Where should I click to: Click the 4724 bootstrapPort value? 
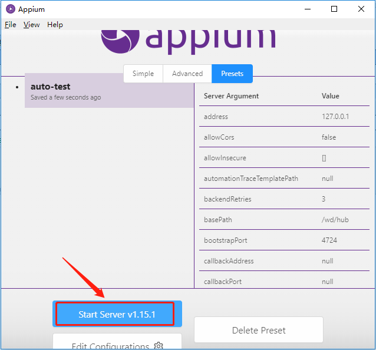coord(329,240)
